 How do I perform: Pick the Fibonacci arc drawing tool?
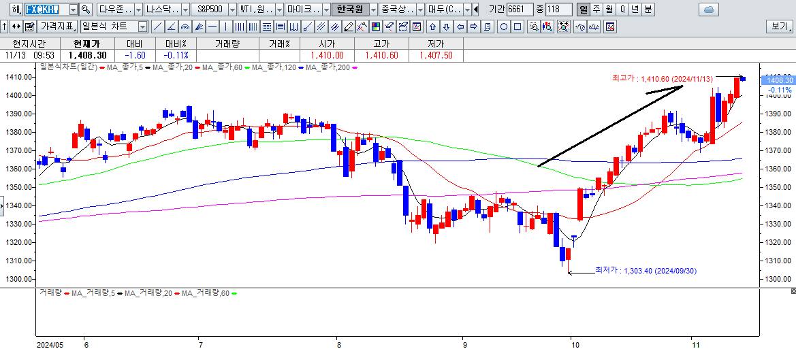click(185, 27)
